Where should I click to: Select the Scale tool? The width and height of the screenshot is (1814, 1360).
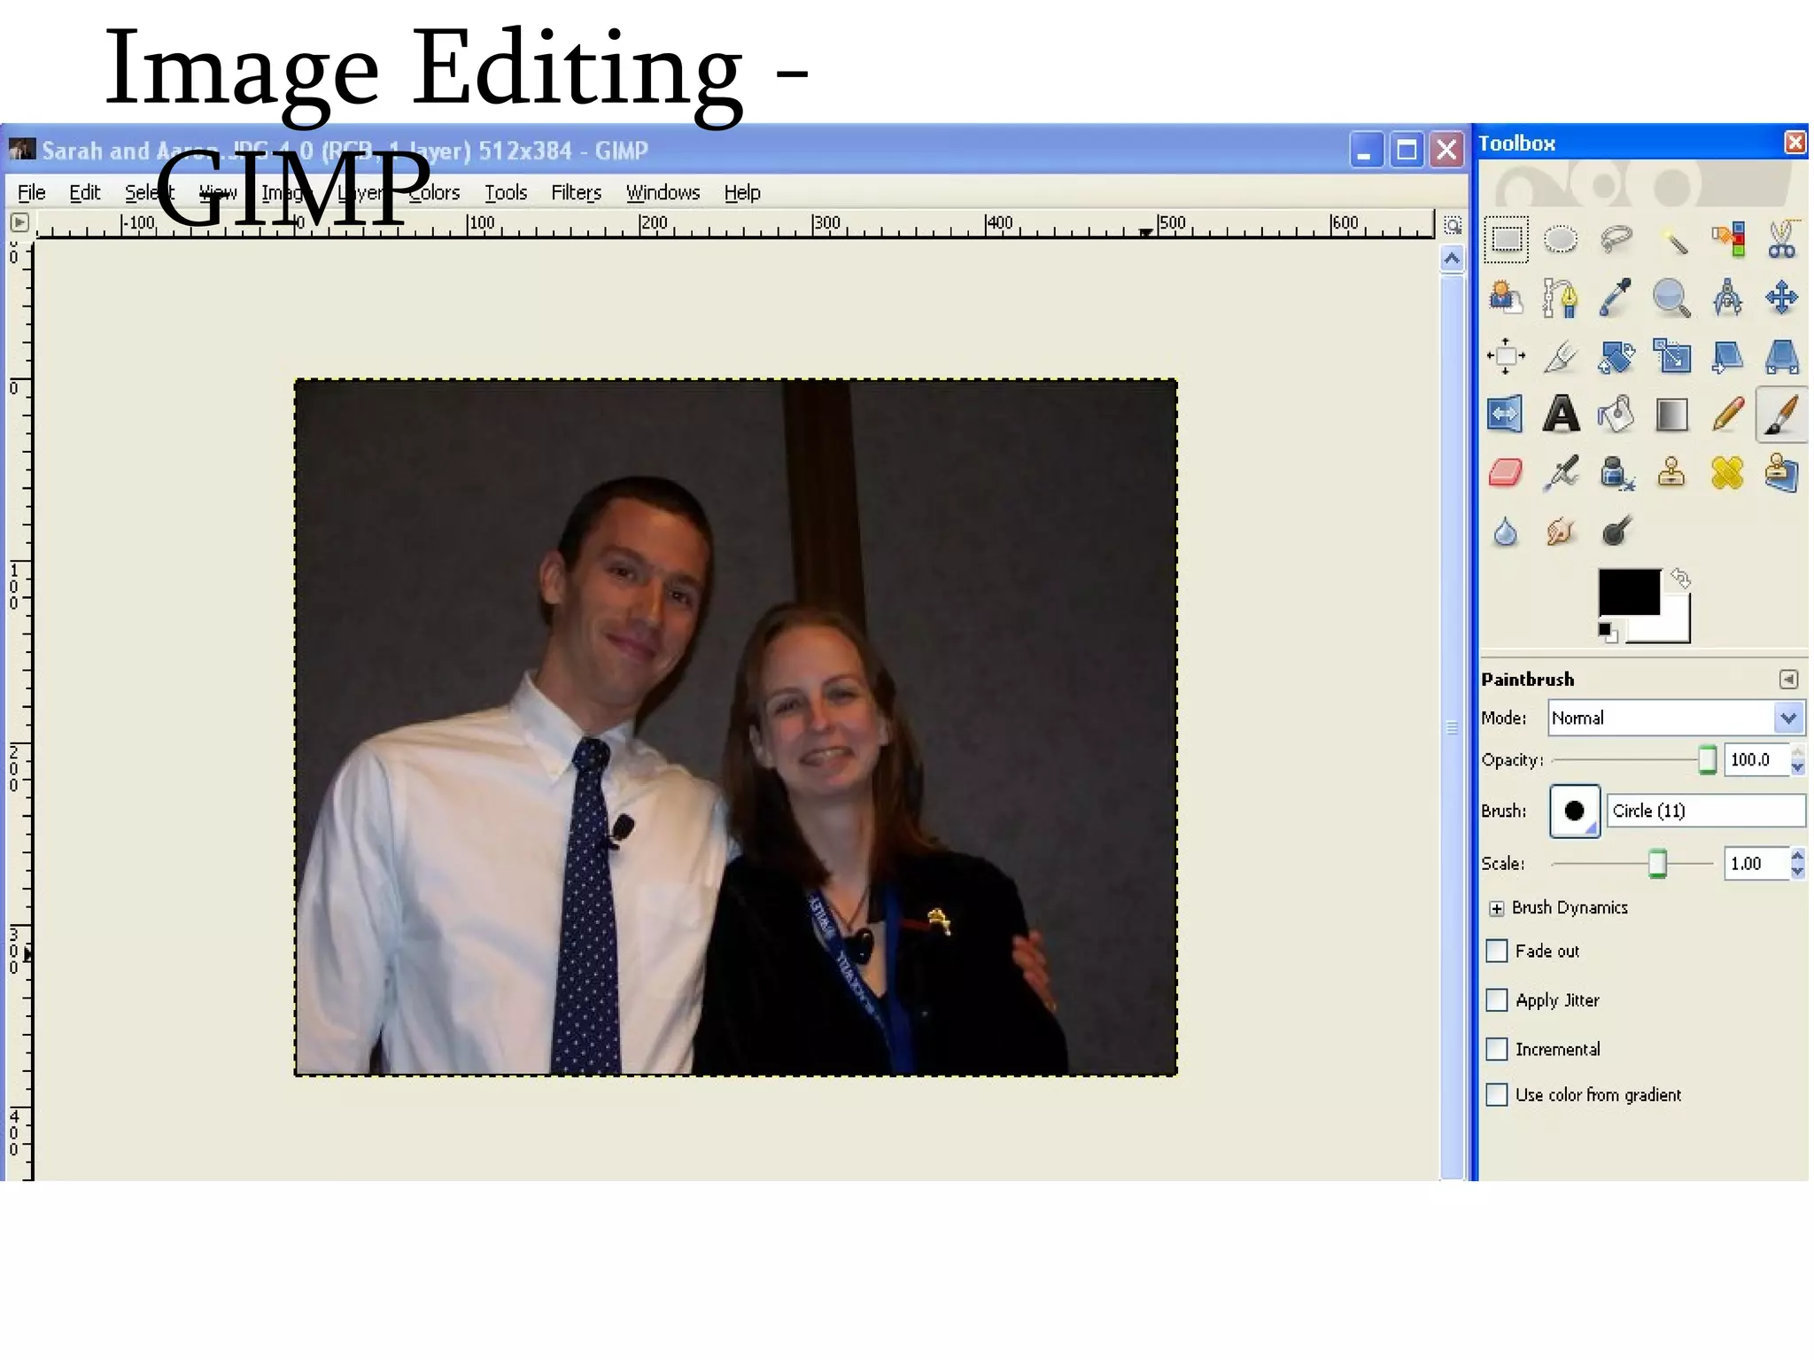[x=1672, y=356]
